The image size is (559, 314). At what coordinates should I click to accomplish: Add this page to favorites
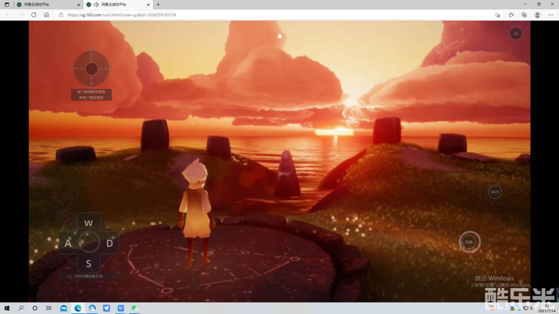tap(497, 15)
